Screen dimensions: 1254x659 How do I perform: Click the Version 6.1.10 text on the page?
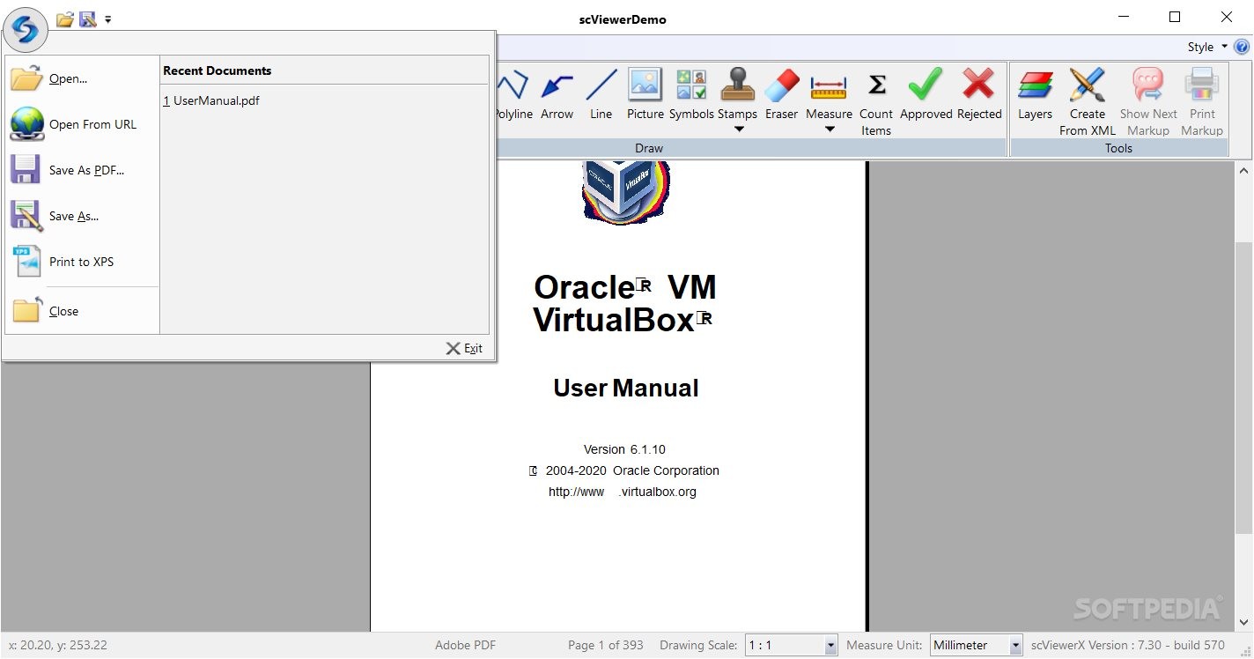[624, 449]
